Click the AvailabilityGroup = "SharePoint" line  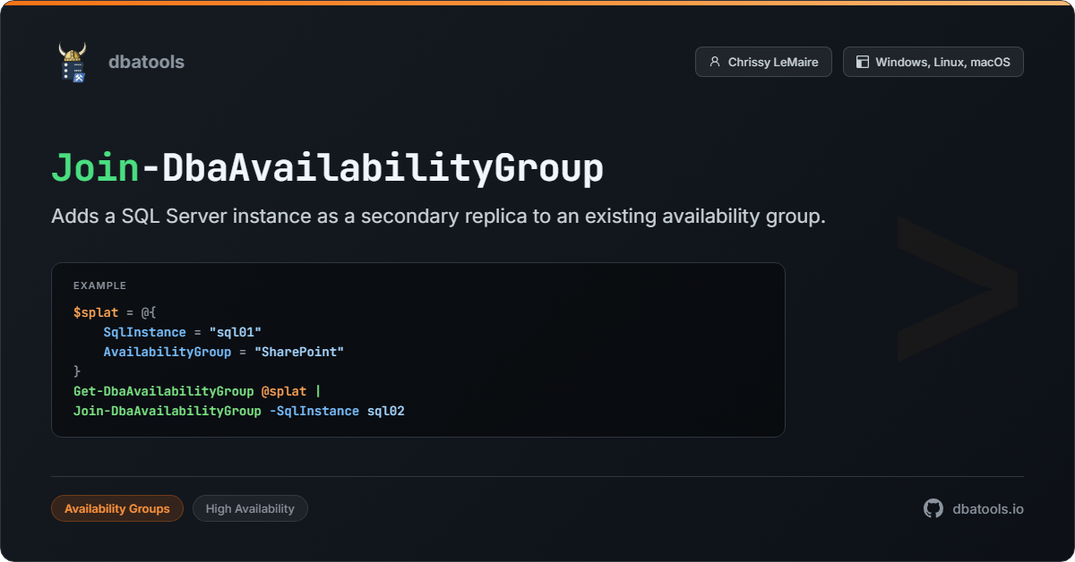point(223,352)
